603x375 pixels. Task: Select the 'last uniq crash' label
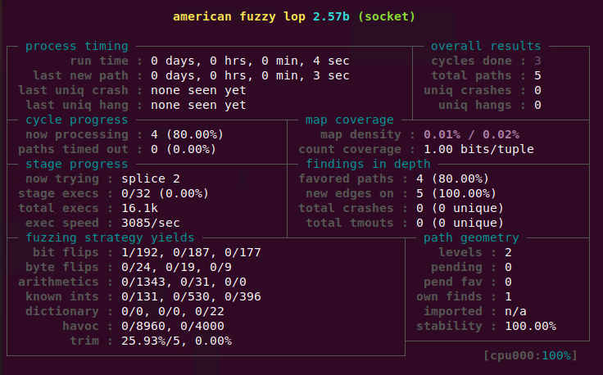pyautogui.click(x=73, y=90)
